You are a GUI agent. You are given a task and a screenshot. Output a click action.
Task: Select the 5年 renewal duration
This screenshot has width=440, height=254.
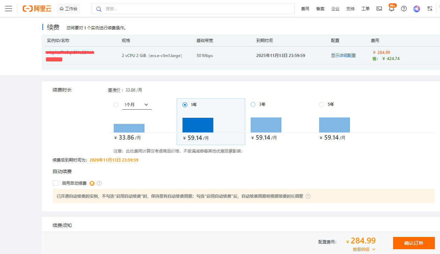pyautogui.click(x=321, y=104)
